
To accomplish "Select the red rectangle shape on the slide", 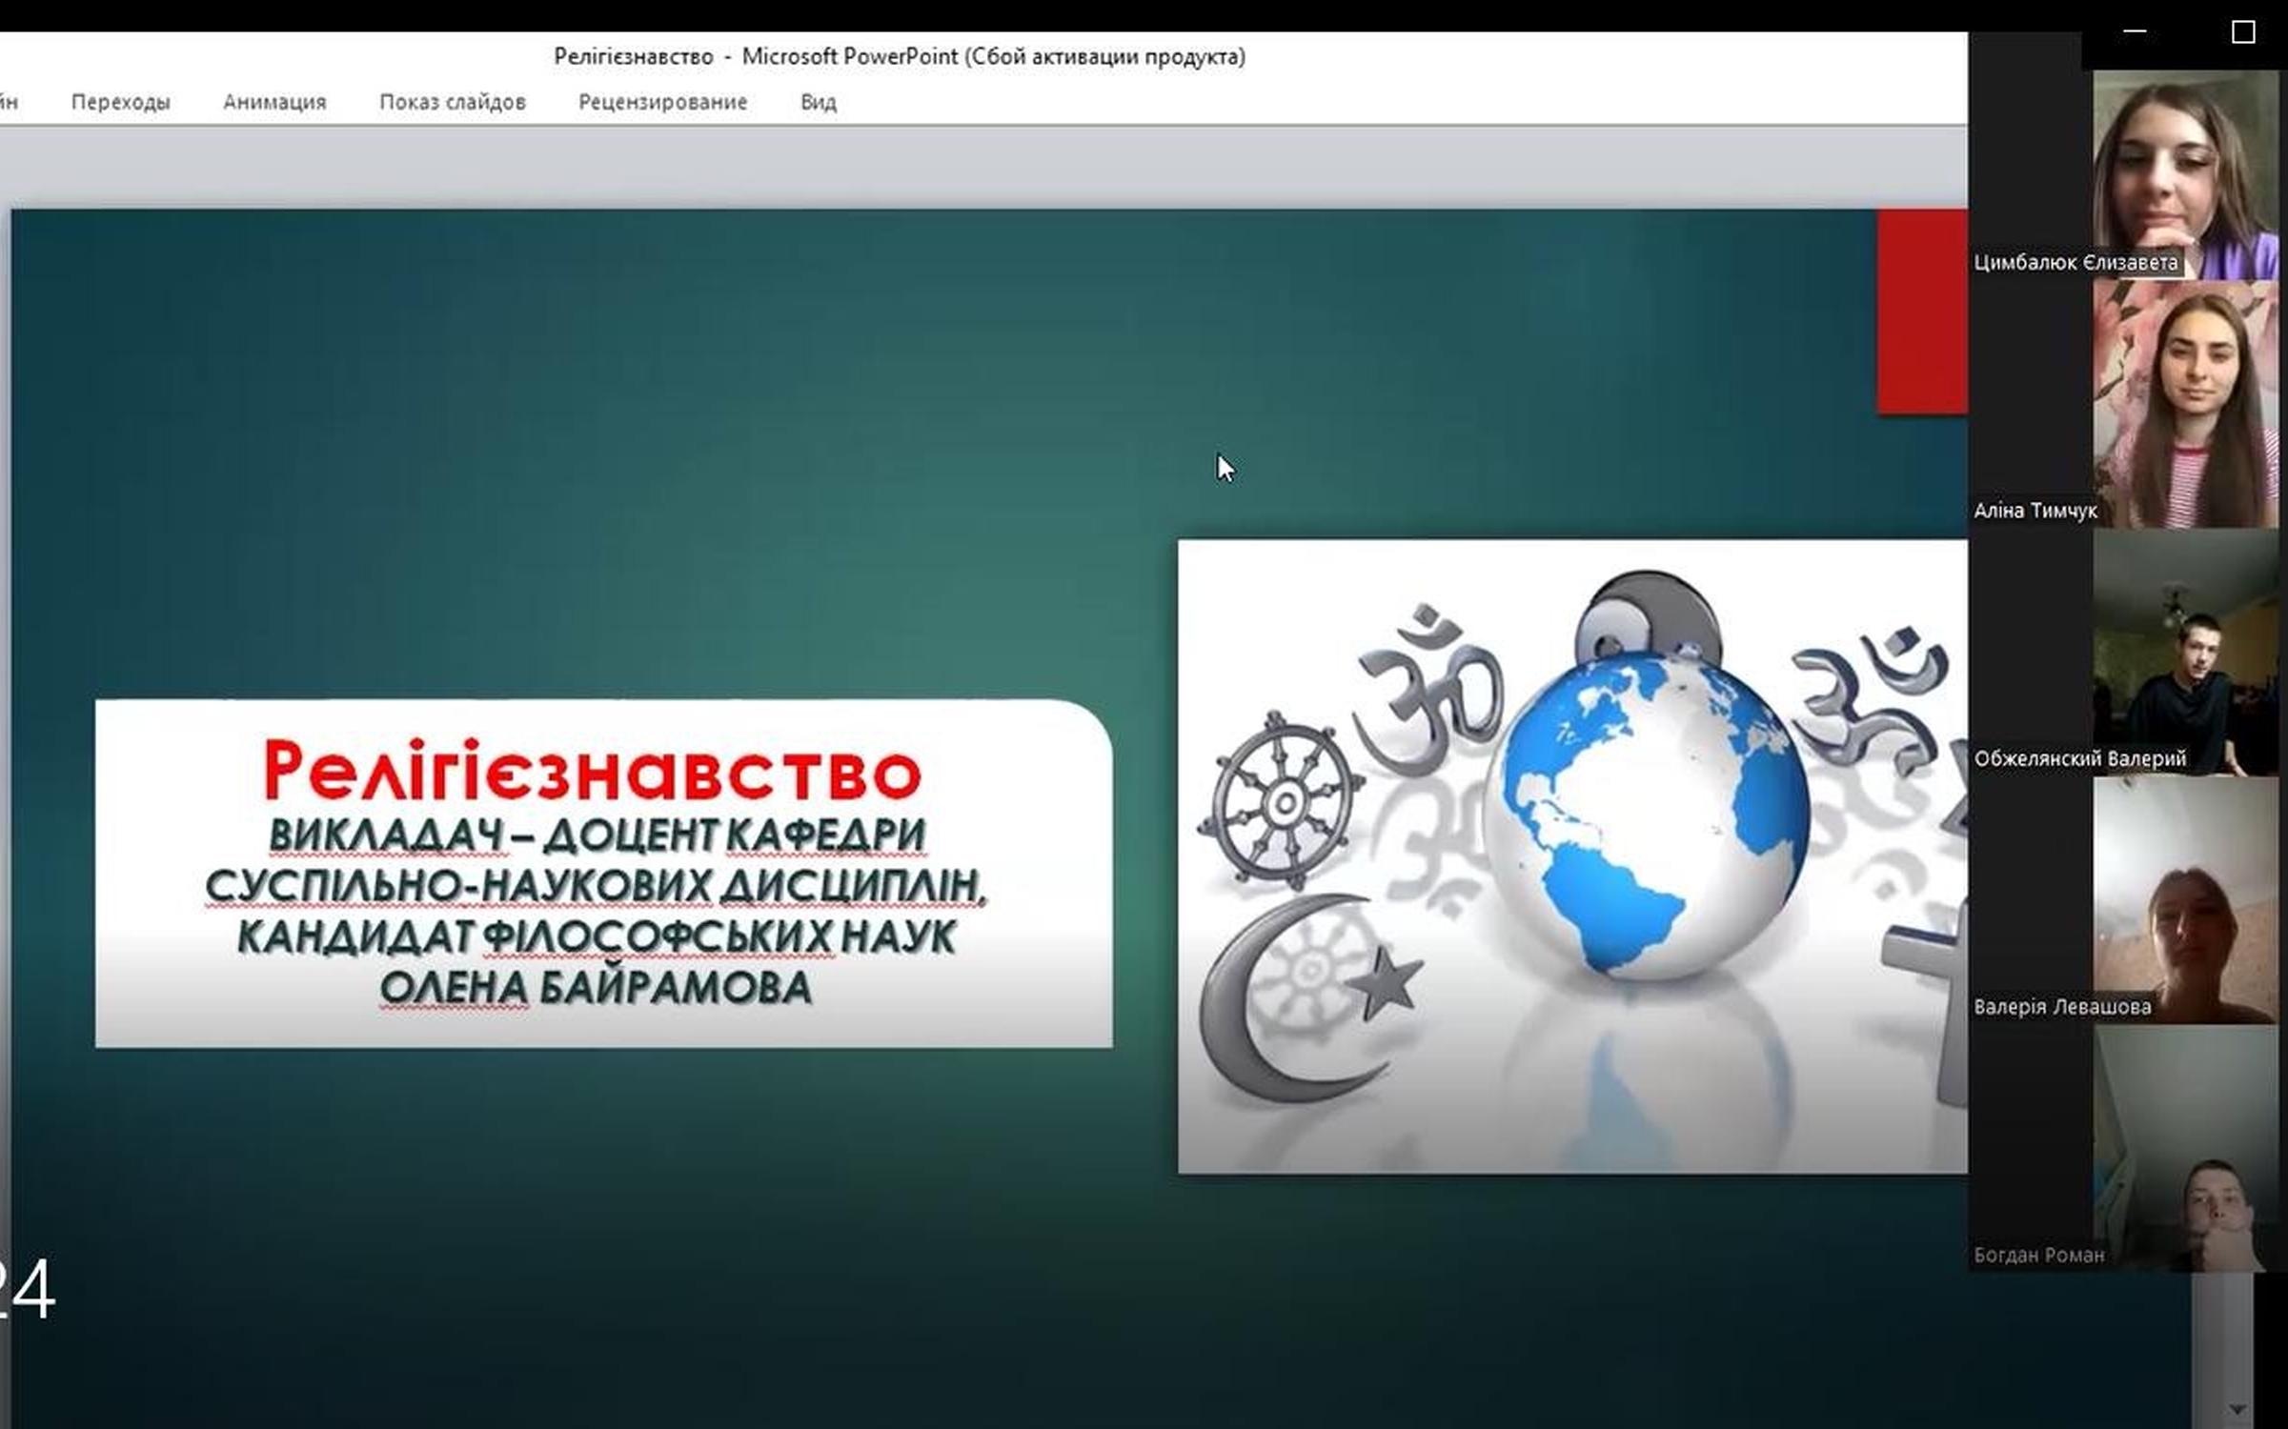I will pyautogui.click(x=1922, y=312).
